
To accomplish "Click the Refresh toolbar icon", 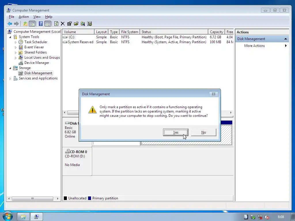I will click(56, 24).
